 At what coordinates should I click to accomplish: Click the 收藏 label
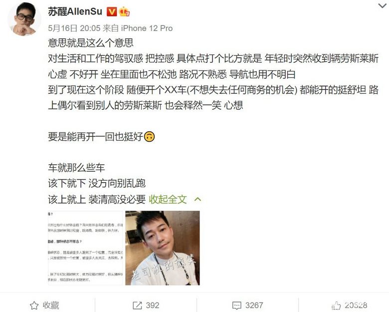tap(51, 306)
